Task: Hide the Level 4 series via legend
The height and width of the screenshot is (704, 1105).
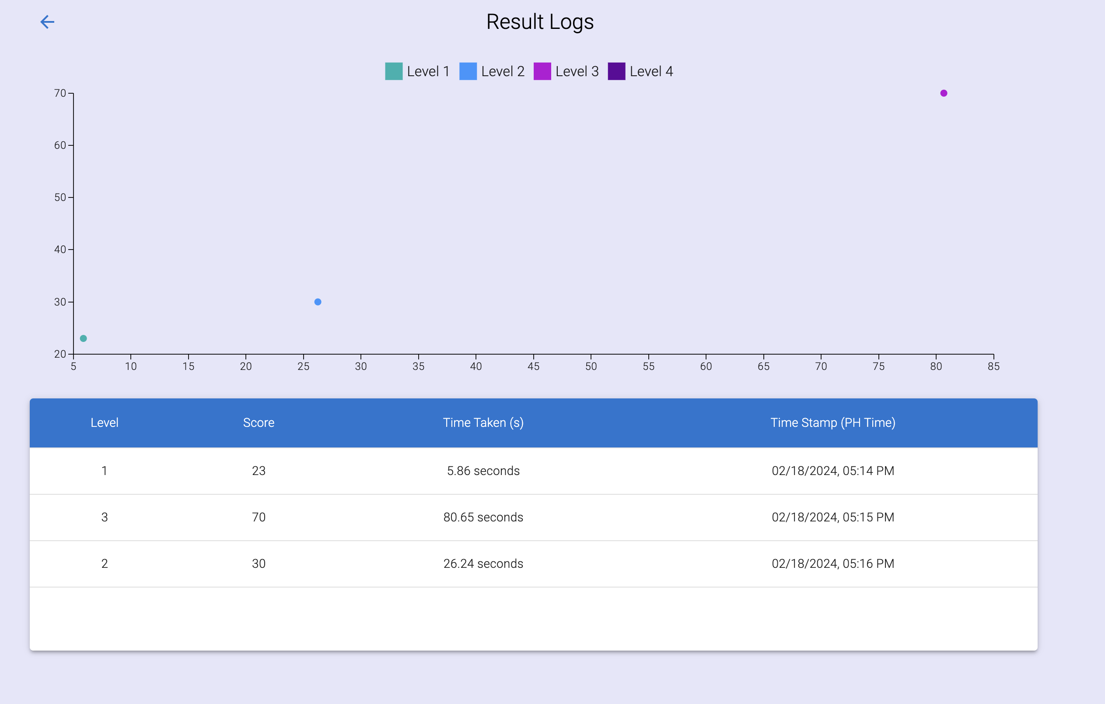Action: (x=640, y=71)
